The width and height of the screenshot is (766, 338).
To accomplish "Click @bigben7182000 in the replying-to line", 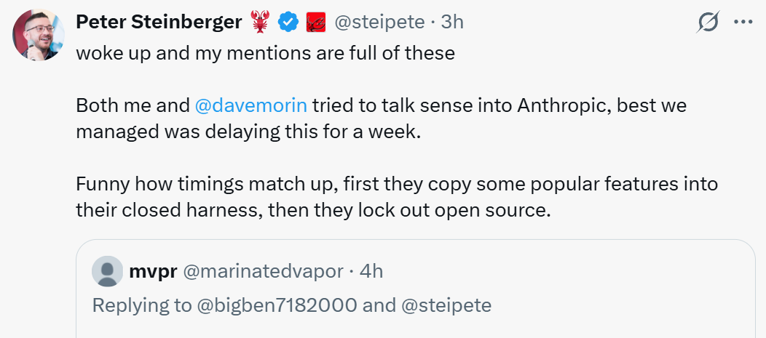I will 277,305.
